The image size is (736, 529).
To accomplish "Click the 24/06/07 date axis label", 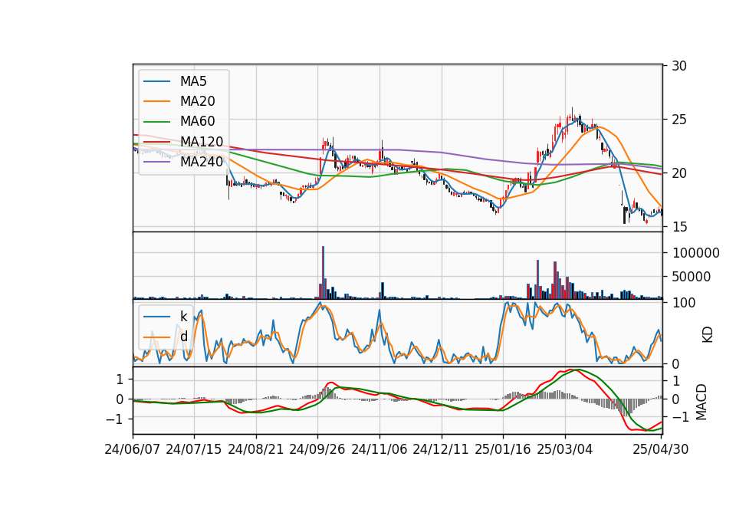I will (x=133, y=449).
